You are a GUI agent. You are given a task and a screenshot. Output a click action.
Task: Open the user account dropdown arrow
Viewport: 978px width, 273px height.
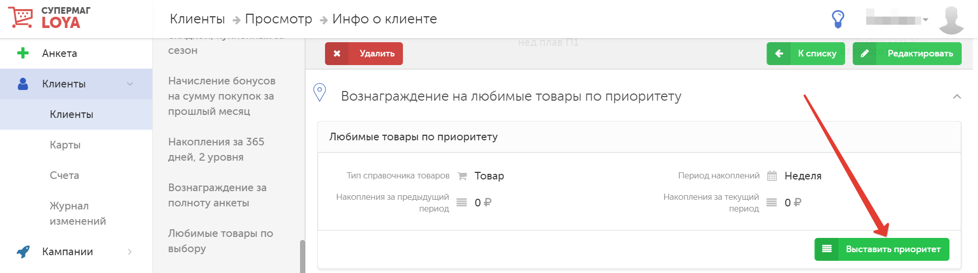(926, 20)
